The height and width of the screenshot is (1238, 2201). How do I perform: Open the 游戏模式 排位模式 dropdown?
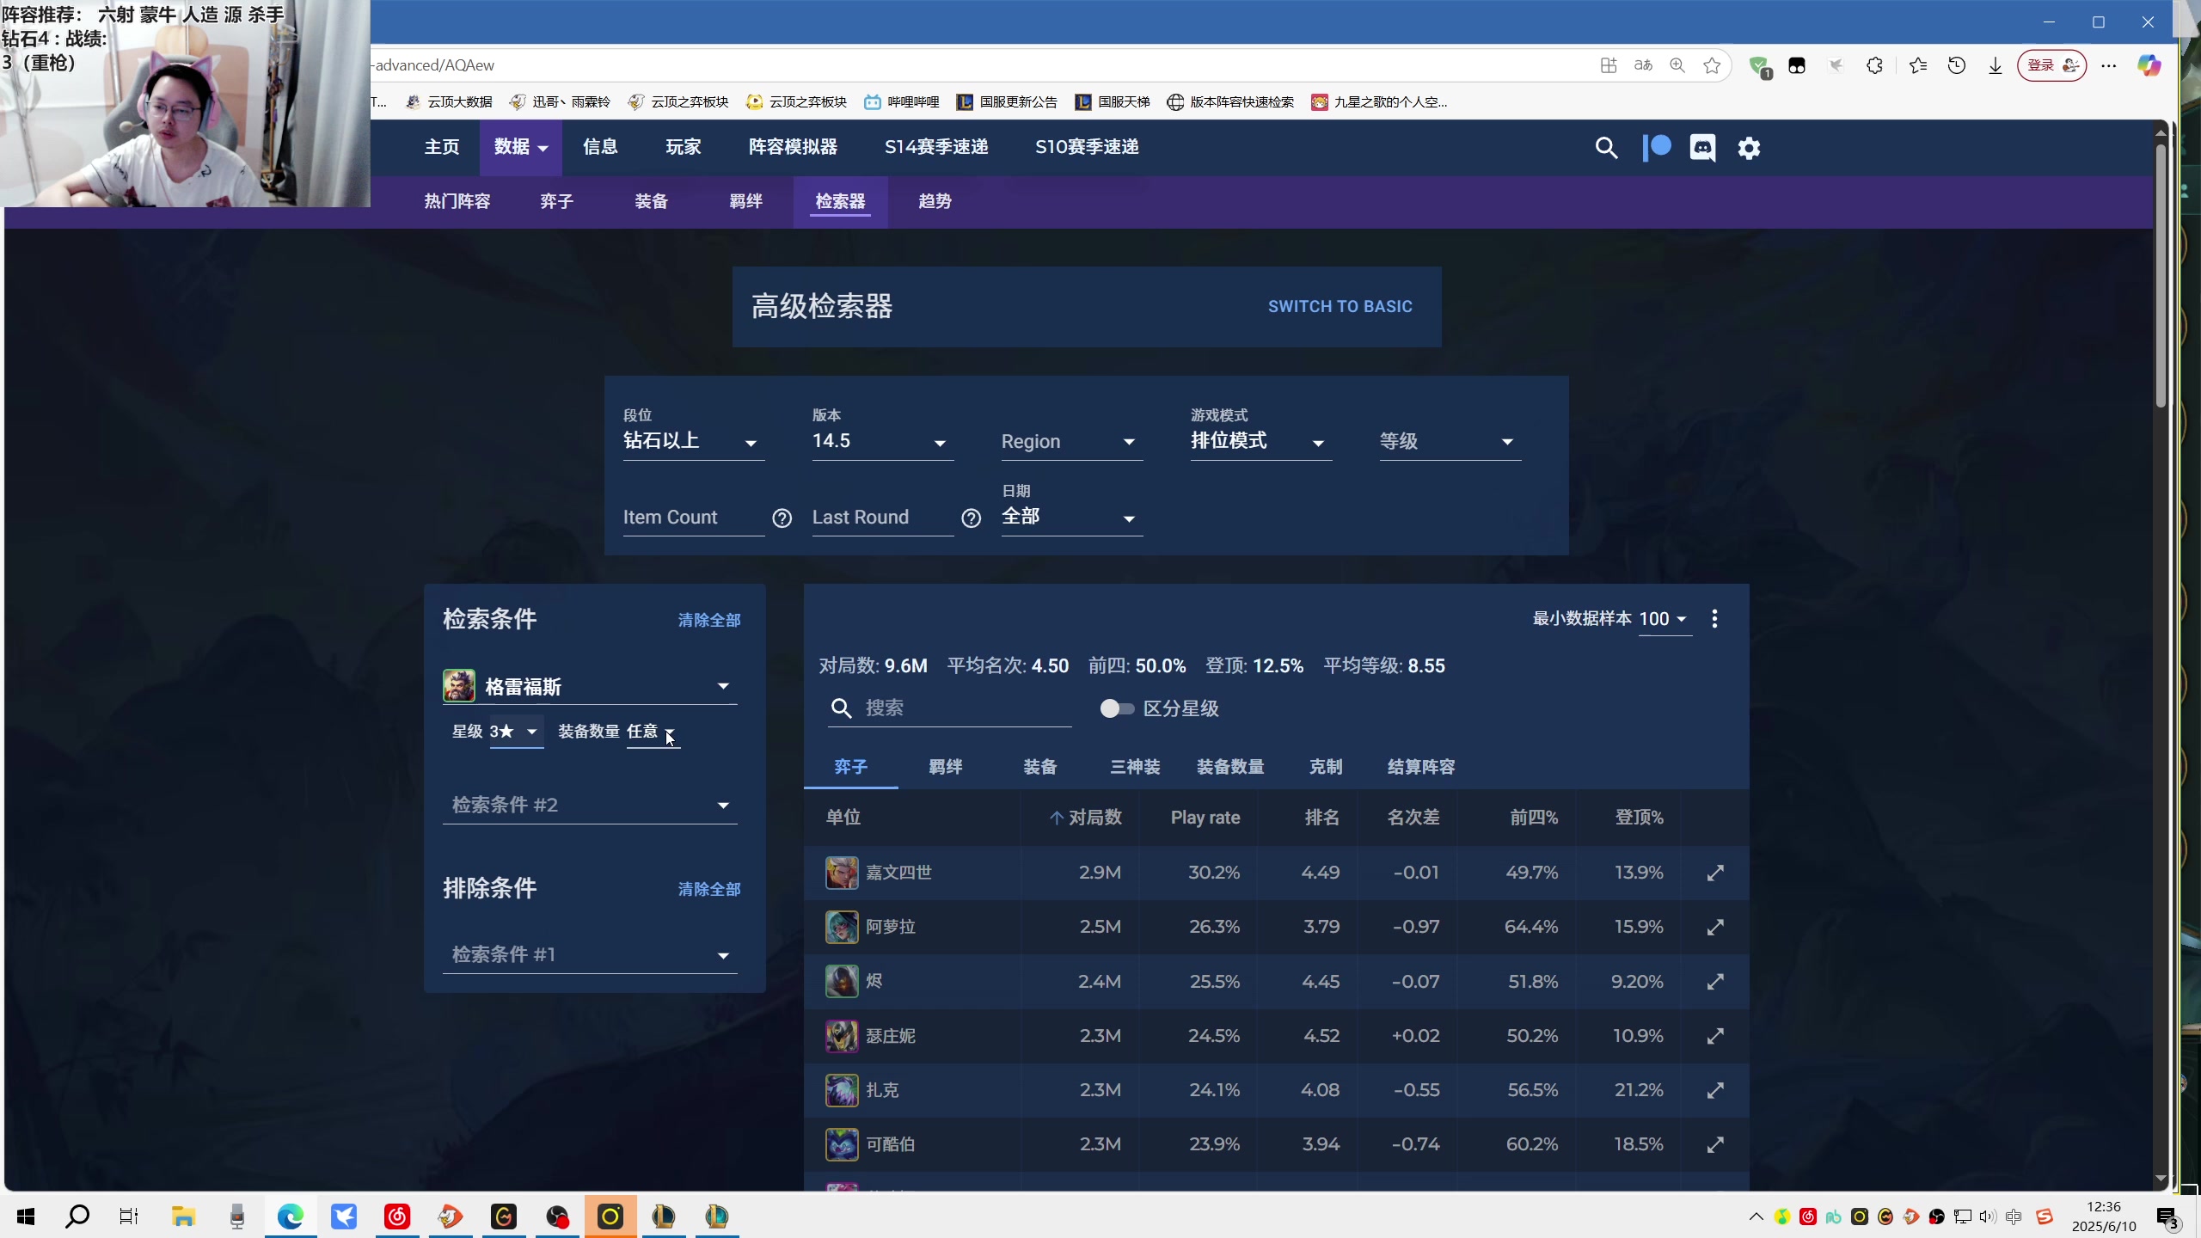1260,441
